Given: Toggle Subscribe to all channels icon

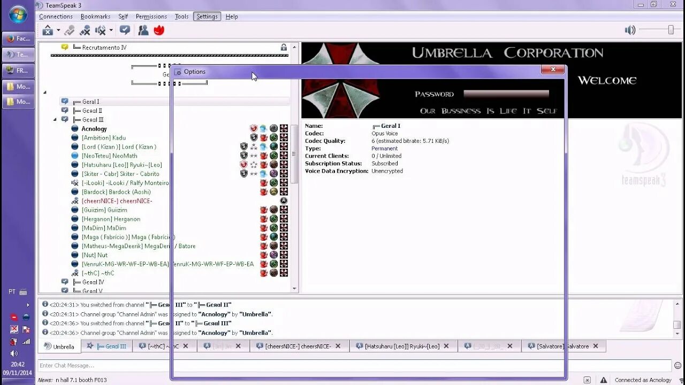Looking at the screenshot, I should coord(125,30).
